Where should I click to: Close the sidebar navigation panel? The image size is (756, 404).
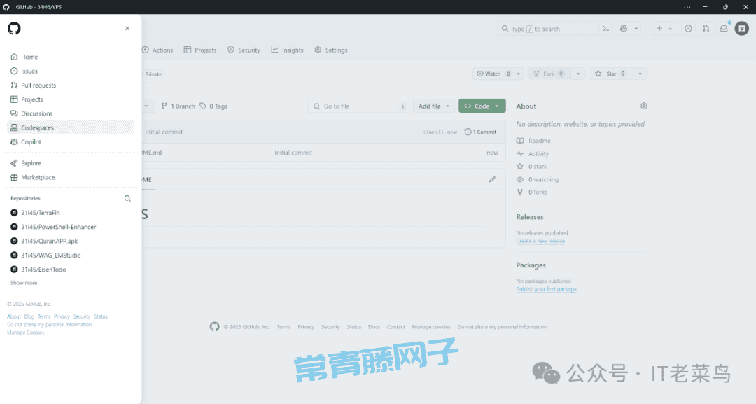[127, 29]
